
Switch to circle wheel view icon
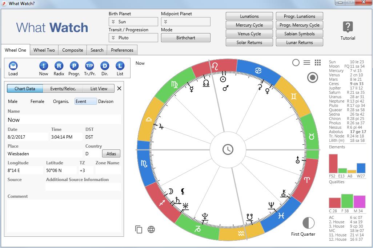[x=296, y=63]
